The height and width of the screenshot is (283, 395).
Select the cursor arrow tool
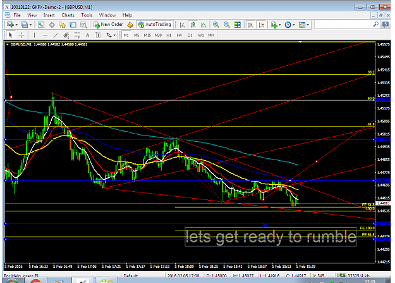coord(10,35)
